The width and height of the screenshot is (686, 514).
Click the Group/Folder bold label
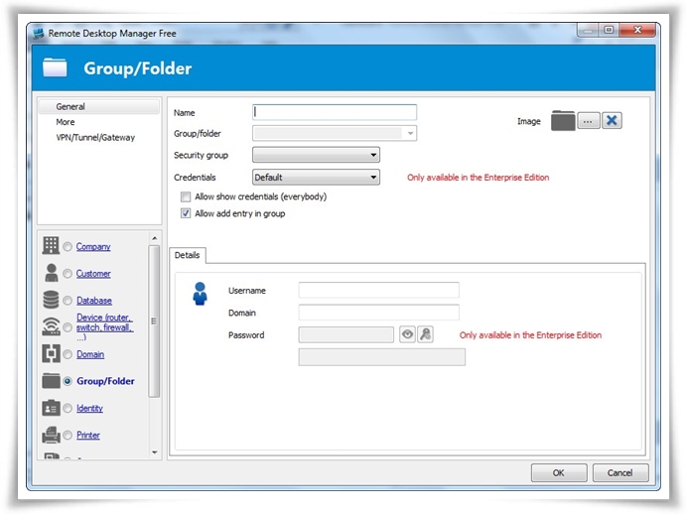tap(105, 381)
